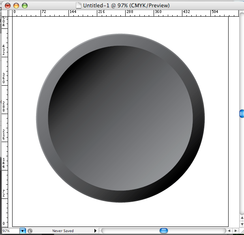Viewport: 244px width, 235px height.
Task: Click the 288 mark on the horizontal ruler
Action: [x=130, y=12]
